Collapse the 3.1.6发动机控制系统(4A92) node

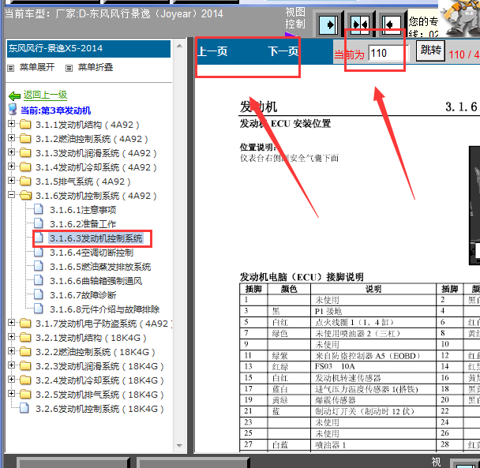[x=11, y=194]
